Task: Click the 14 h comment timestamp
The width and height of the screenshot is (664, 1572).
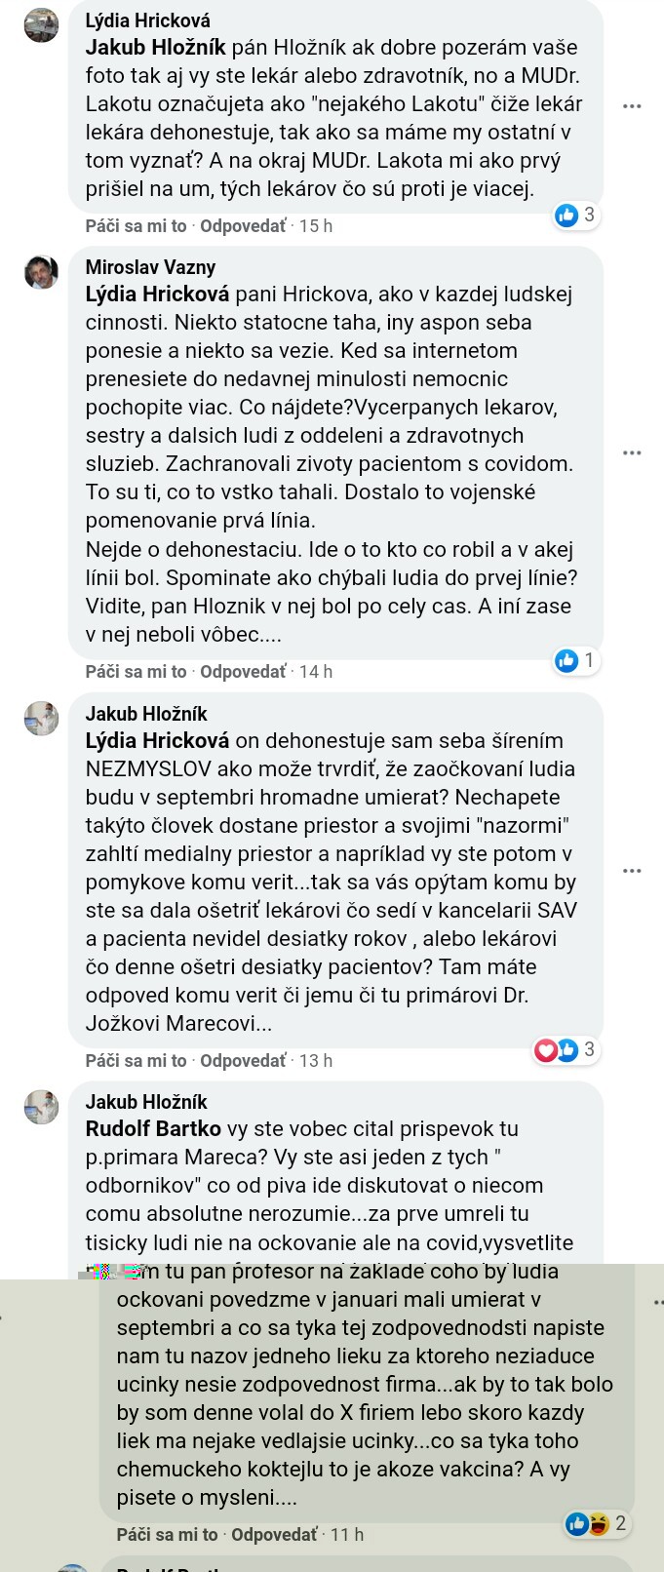Action: [x=316, y=672]
